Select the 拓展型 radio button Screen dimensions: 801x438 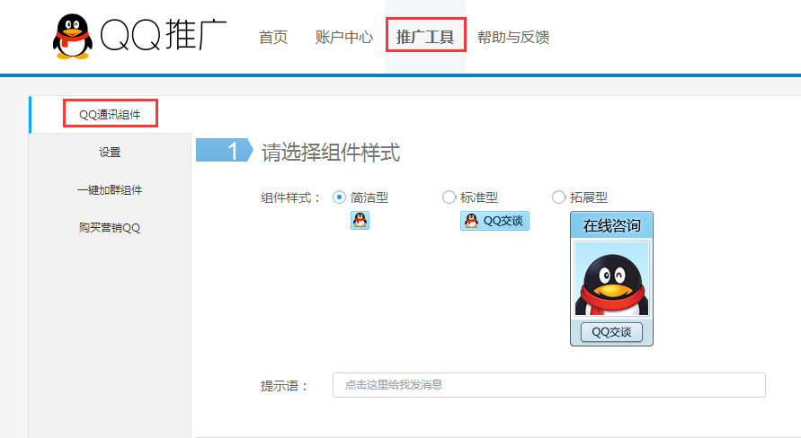click(x=558, y=197)
